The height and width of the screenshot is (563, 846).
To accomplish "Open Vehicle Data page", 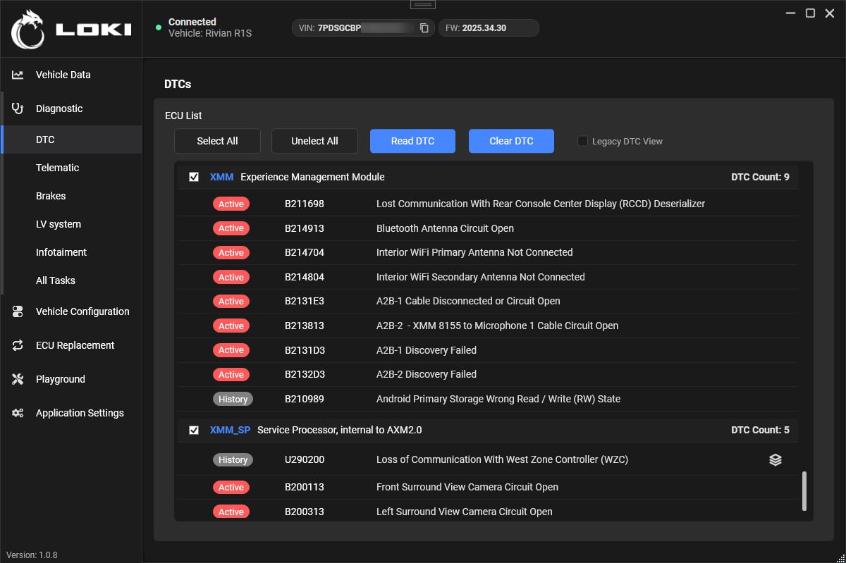I will (71, 75).
